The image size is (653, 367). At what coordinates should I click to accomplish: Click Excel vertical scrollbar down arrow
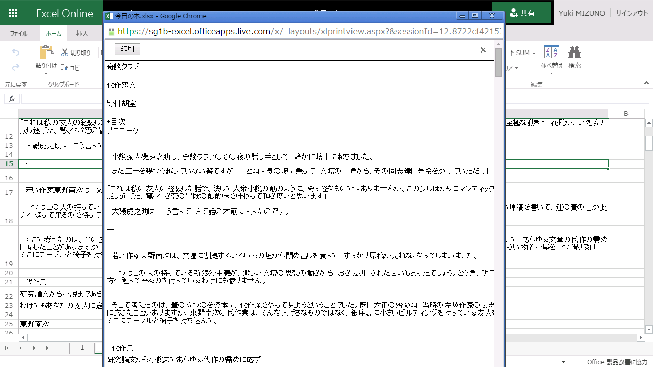click(x=649, y=329)
